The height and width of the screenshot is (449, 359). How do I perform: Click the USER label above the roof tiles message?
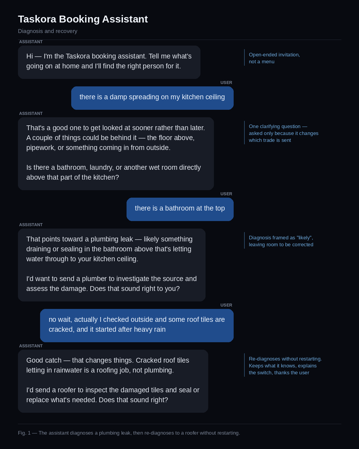[x=226, y=305]
